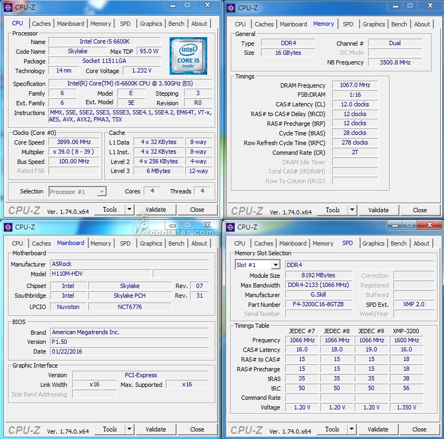Image resolution: width=444 pixels, height=439 pixels.
Task: Click the Intel Core i5 inside logo
Action: [188, 56]
